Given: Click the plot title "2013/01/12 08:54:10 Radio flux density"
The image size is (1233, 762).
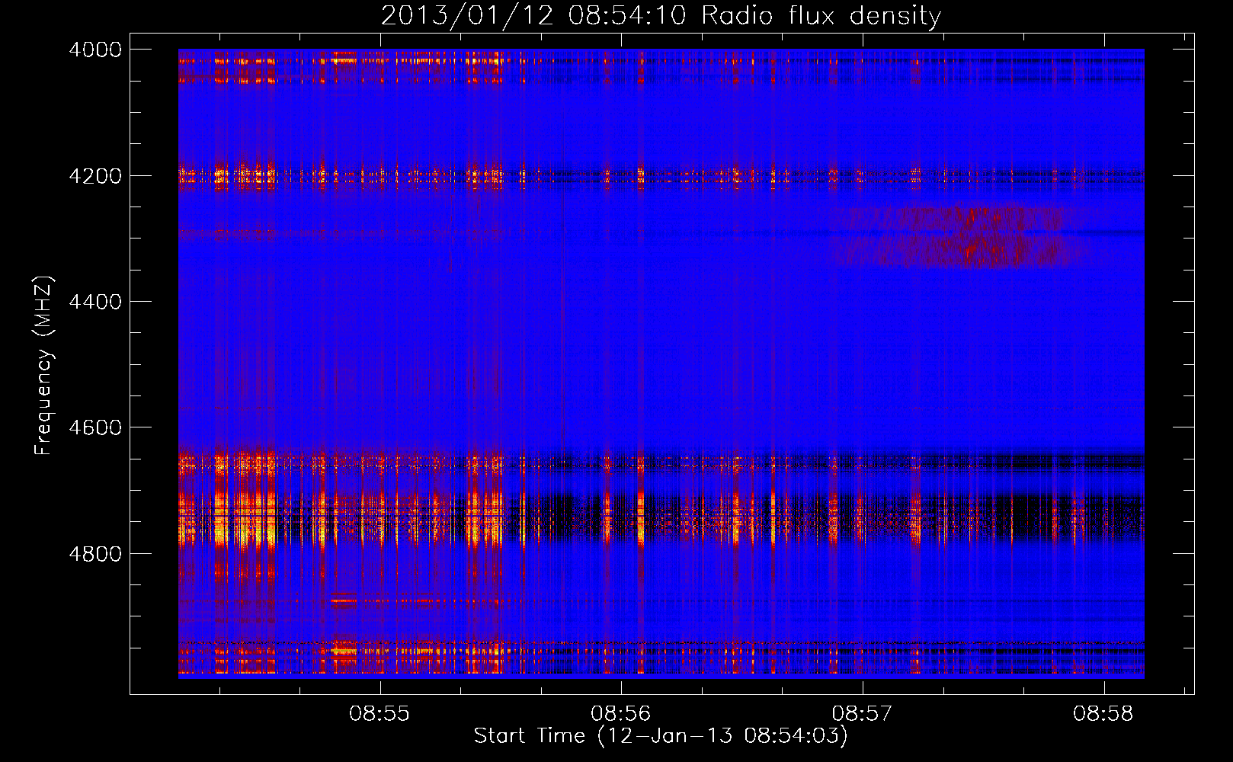Looking at the screenshot, I should pyautogui.click(x=661, y=15).
